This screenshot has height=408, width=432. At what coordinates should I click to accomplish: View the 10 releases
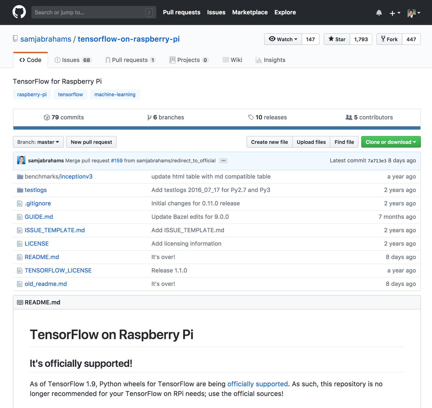pos(267,117)
